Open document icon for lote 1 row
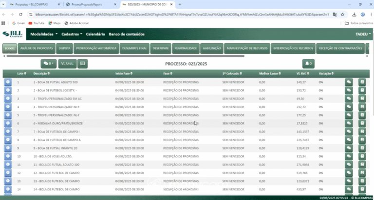 (362, 82)
